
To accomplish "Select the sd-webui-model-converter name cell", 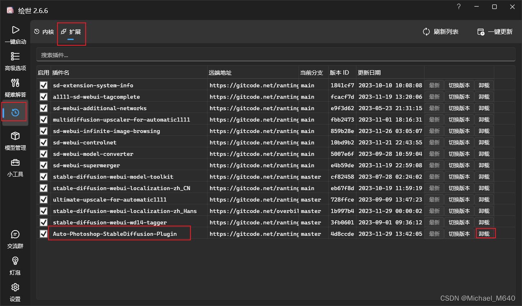I will (x=129, y=154).
